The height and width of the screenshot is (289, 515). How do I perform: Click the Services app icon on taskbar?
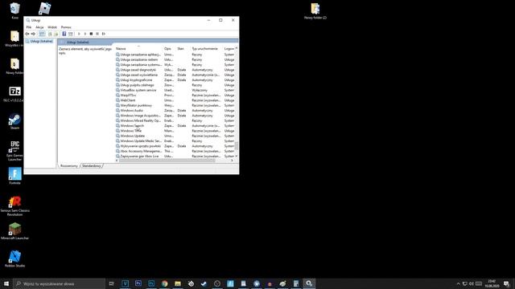[309, 283]
